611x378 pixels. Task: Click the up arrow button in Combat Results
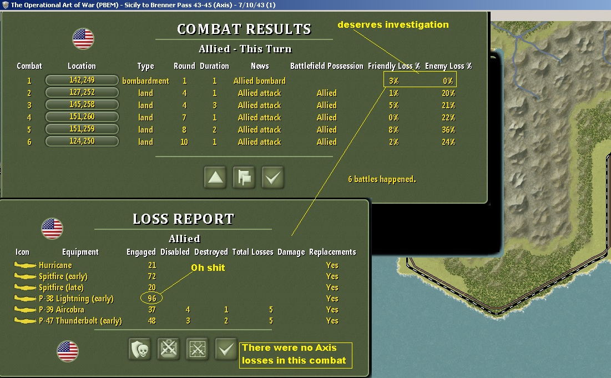[x=215, y=178]
